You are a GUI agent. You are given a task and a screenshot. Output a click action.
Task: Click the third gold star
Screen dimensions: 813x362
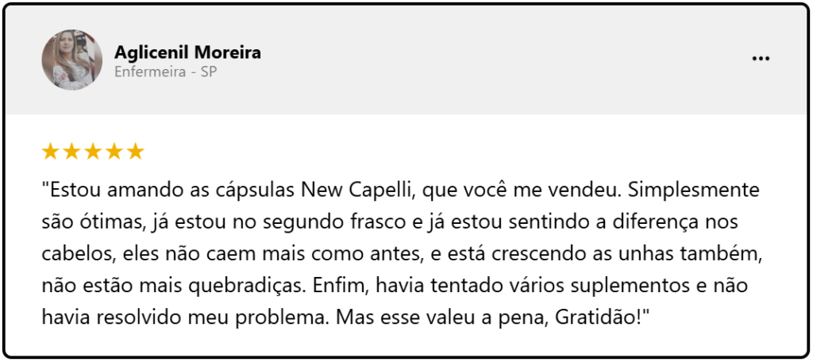pos(93,151)
